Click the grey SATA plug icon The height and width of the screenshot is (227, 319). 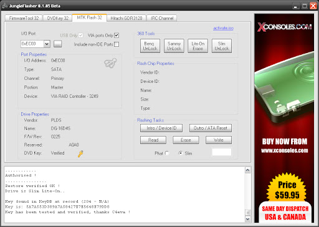(x=110, y=63)
